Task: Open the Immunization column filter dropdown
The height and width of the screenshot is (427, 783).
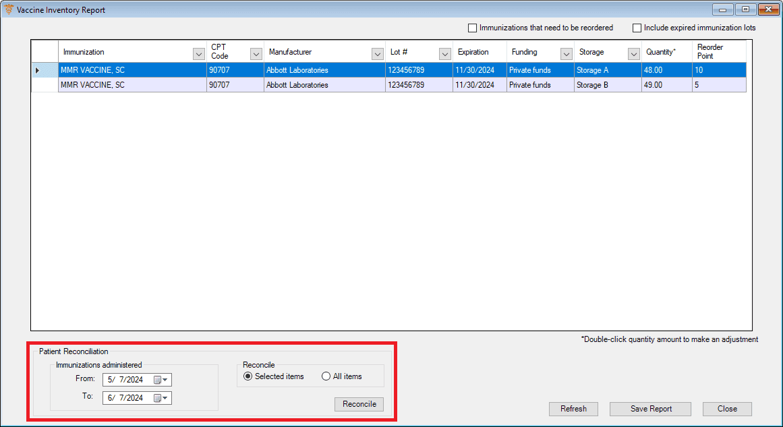Action: (199, 54)
